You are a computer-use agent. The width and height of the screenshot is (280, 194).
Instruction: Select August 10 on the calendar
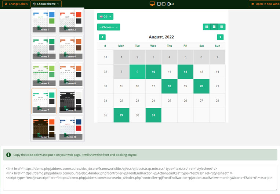coord(153,72)
